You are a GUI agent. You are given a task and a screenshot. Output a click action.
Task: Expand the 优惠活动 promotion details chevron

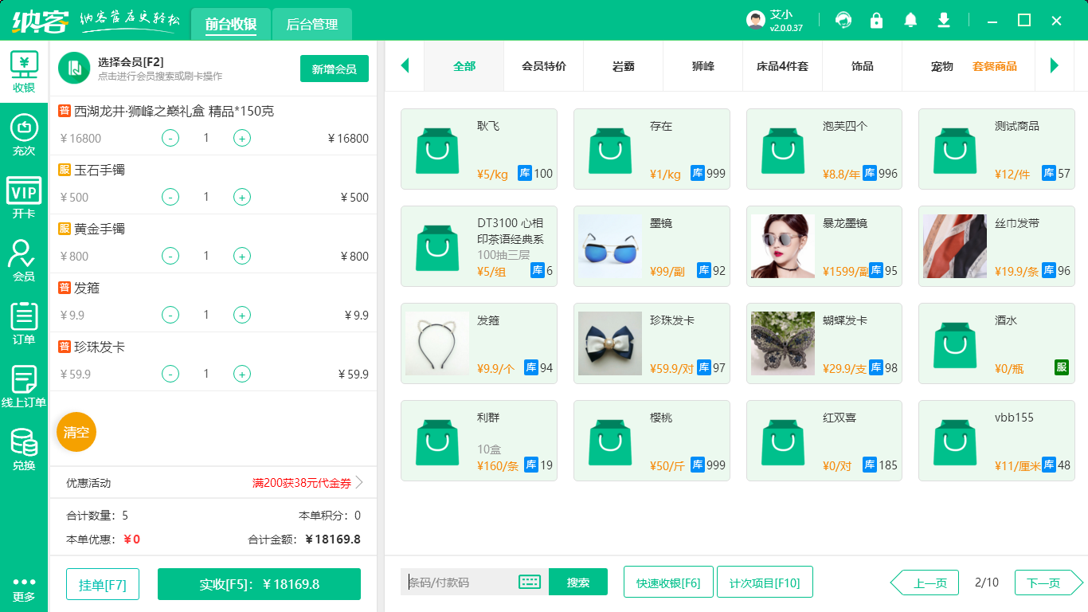point(360,482)
